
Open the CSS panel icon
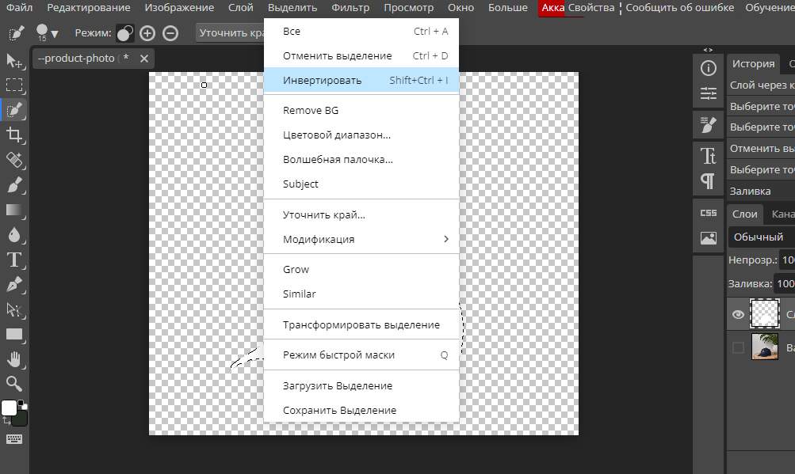709,213
